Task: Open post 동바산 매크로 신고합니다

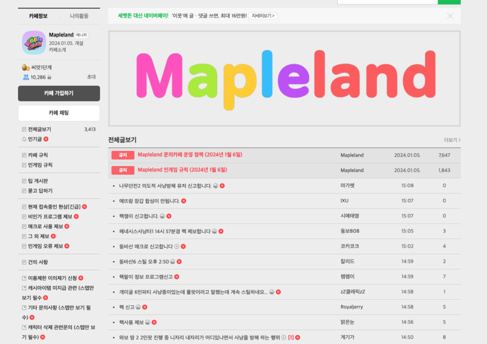Action: tap(146, 247)
